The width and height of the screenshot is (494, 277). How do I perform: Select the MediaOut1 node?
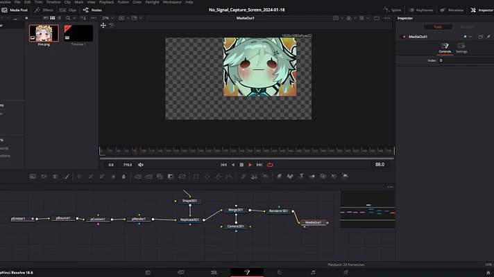314,222
